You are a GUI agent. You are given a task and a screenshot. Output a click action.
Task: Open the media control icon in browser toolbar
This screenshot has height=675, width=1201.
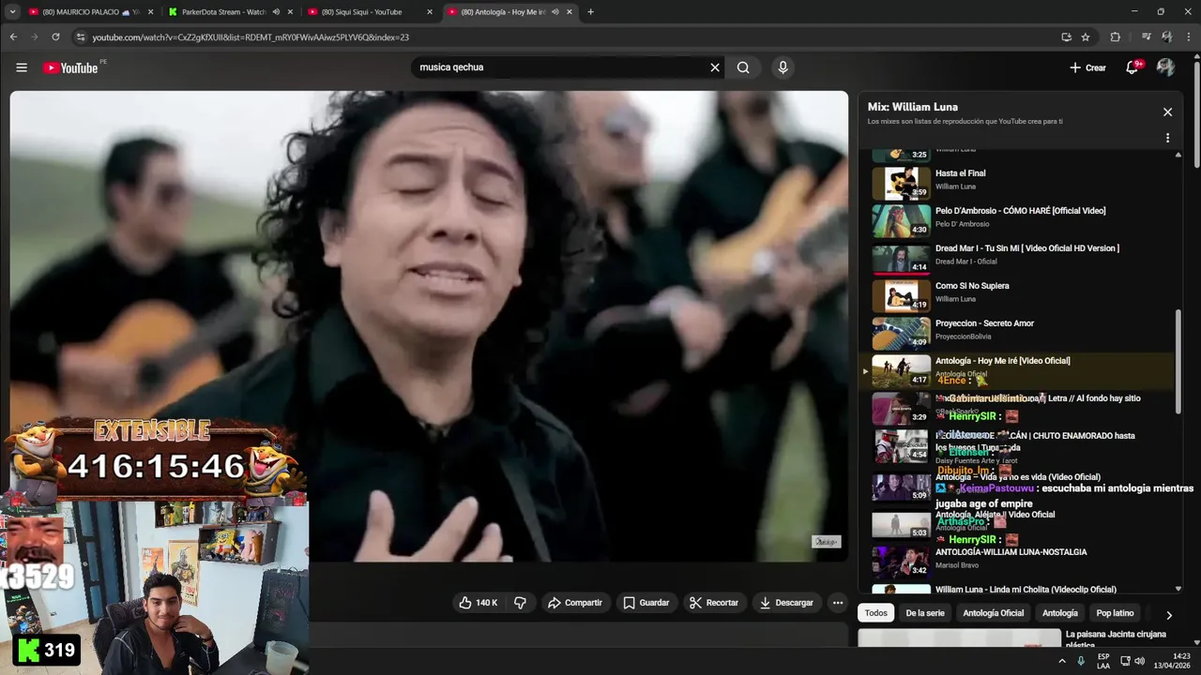[1146, 37]
